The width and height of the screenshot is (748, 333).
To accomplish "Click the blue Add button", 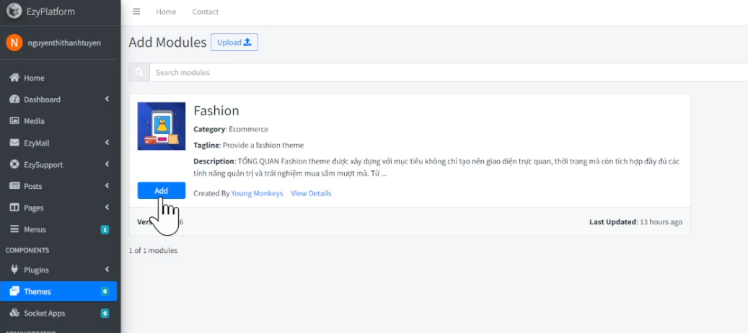I will pyautogui.click(x=161, y=190).
